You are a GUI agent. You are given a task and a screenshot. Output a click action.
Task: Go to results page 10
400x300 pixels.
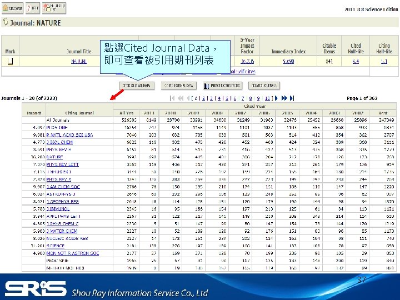coord(267,98)
